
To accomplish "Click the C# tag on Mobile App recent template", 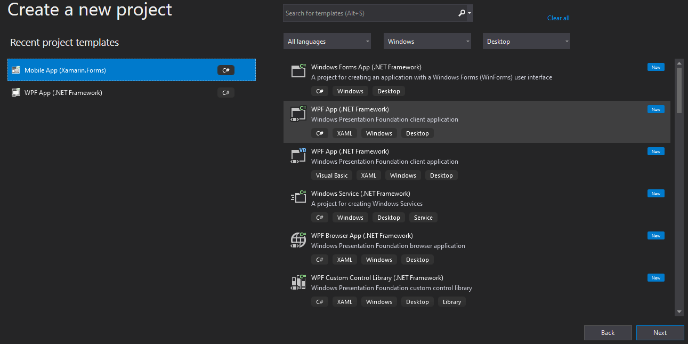I will (226, 70).
